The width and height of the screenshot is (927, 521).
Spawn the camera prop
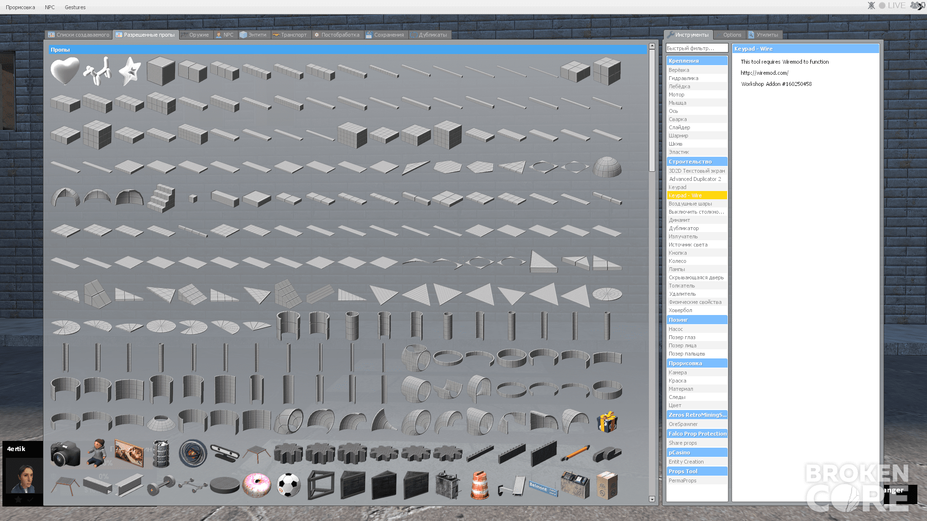click(65, 453)
